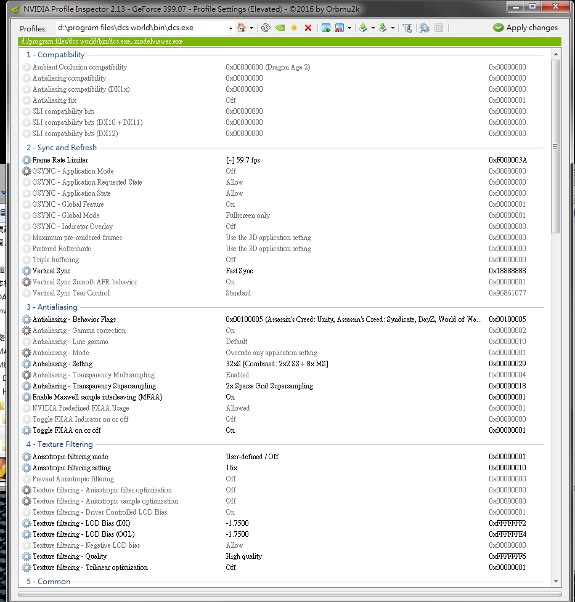Click the Apply changes green checkmark icon

[x=498, y=28]
